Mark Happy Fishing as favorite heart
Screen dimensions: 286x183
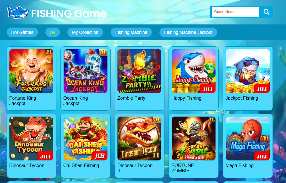pos(213,102)
